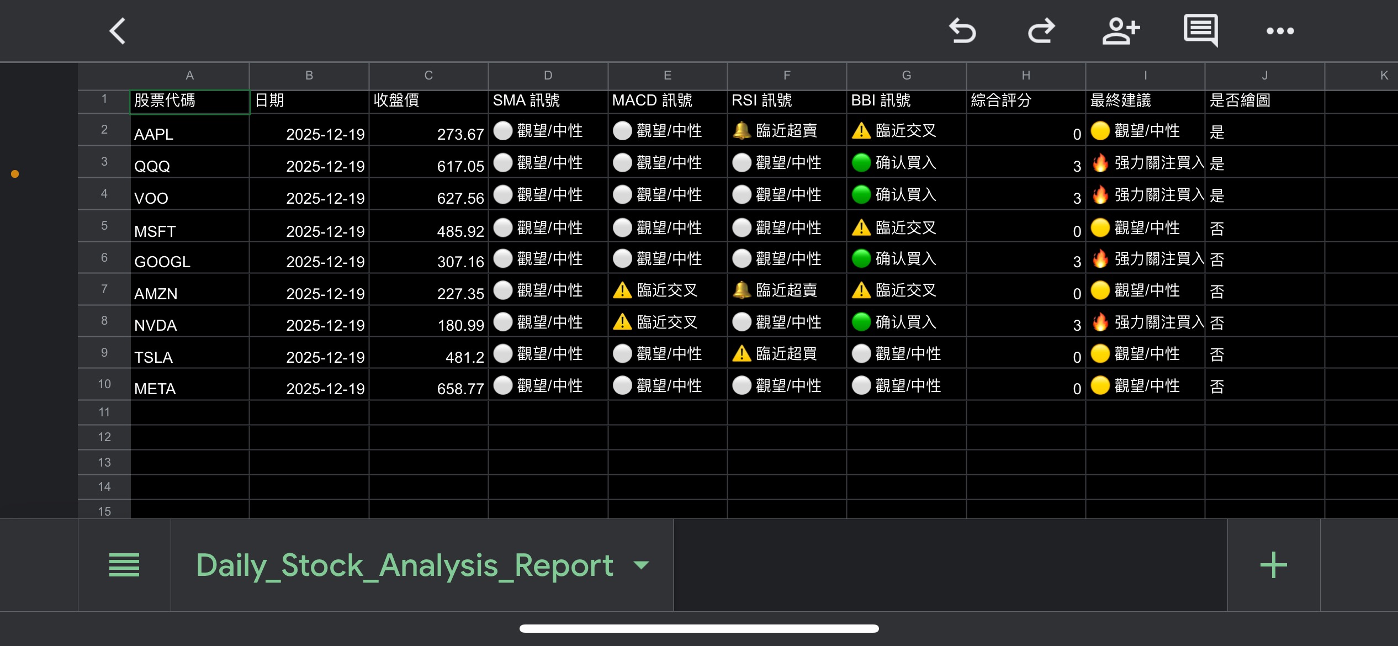The image size is (1398, 646).
Task: Select the 最終建議 header cell
Action: [x=1145, y=102]
